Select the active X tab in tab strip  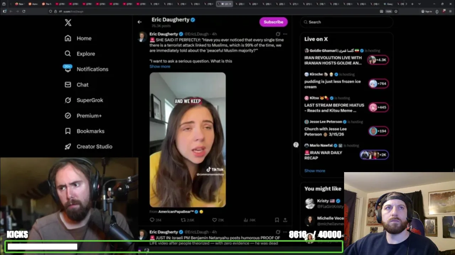224,4
